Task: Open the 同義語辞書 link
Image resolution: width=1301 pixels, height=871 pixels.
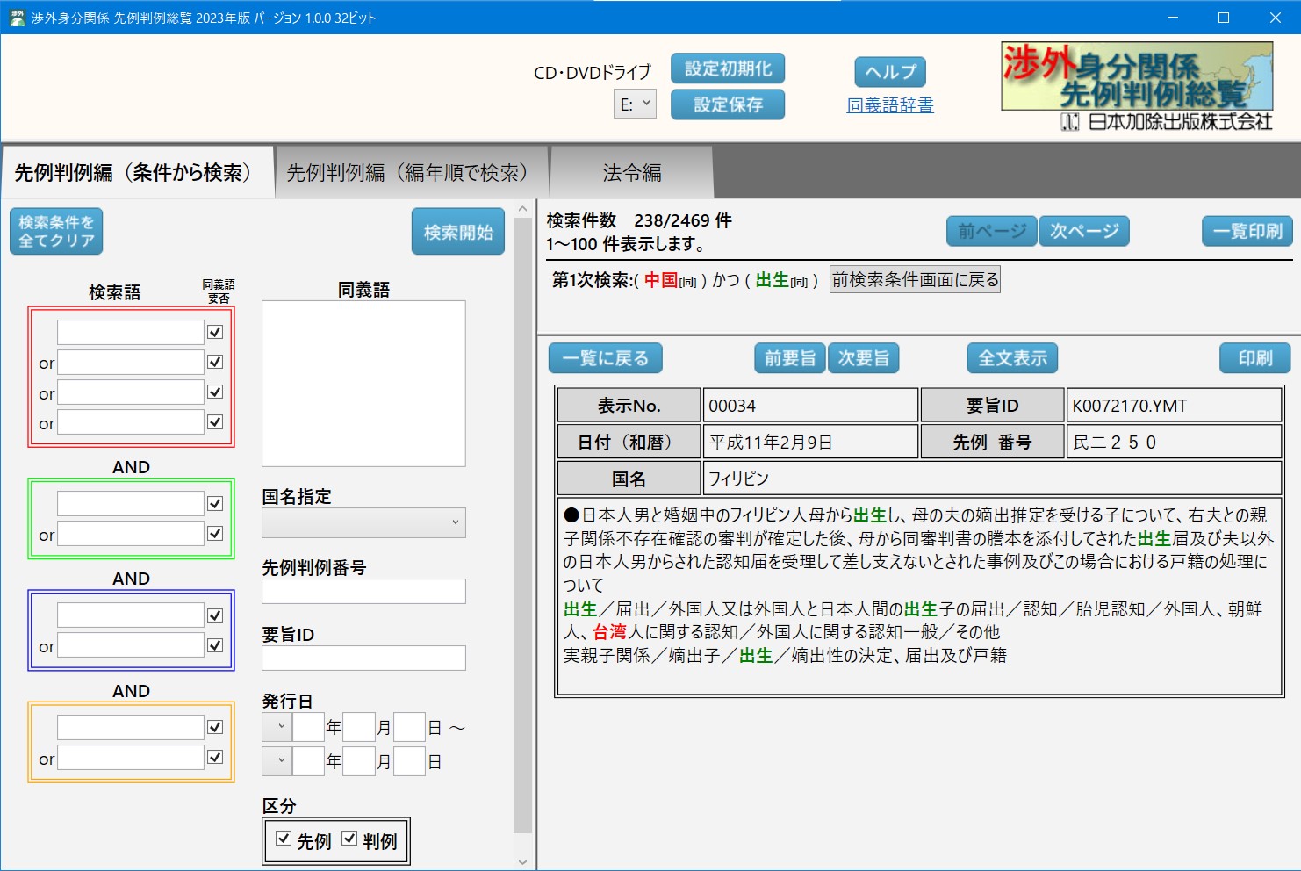Action: pos(889,105)
